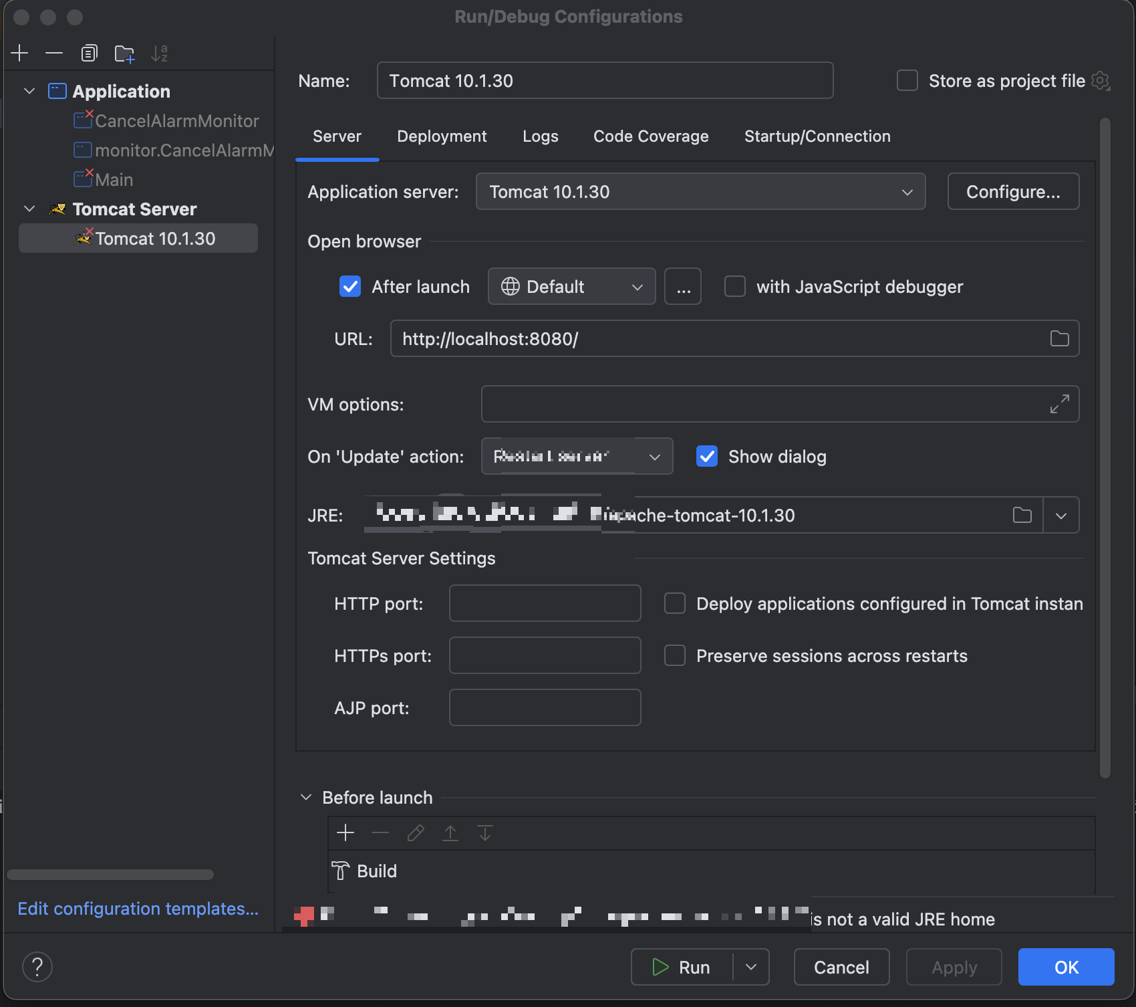Image resolution: width=1136 pixels, height=1007 pixels.
Task: Click the Cancel button
Action: (841, 967)
